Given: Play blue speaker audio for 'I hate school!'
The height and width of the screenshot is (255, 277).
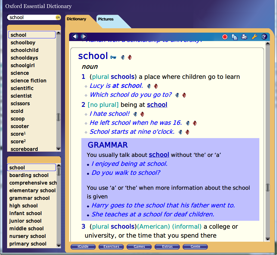Looking at the screenshot, I should pos(135,114).
